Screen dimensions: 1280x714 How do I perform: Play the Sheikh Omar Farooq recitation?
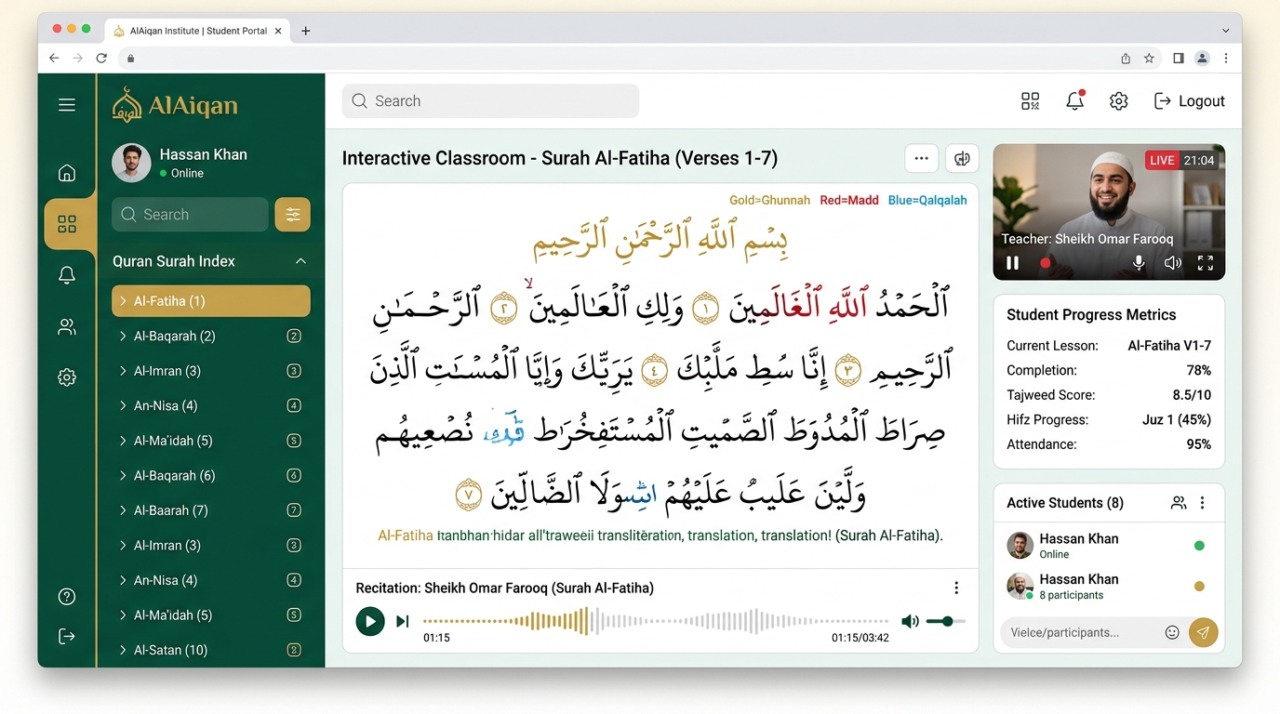pyautogui.click(x=370, y=621)
